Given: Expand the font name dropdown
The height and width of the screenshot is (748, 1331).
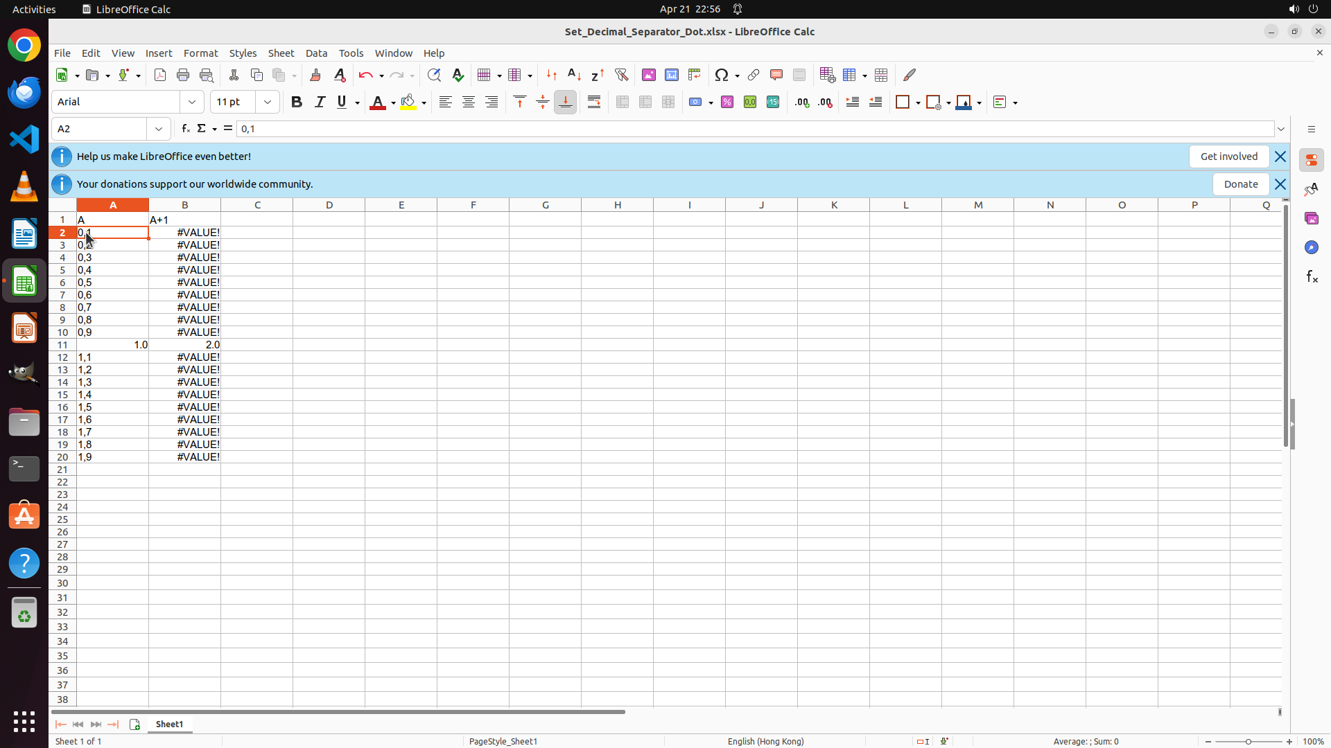Looking at the screenshot, I should tap(192, 102).
